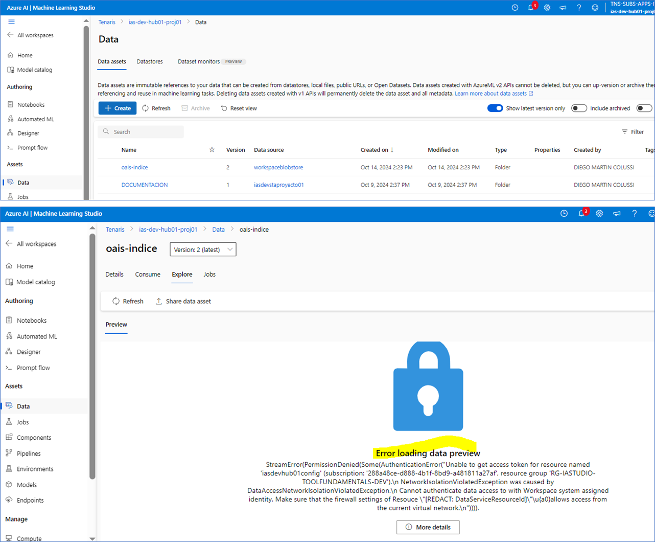Open the Jobs tab next to Explore
This screenshot has height=542, width=655.
[209, 275]
